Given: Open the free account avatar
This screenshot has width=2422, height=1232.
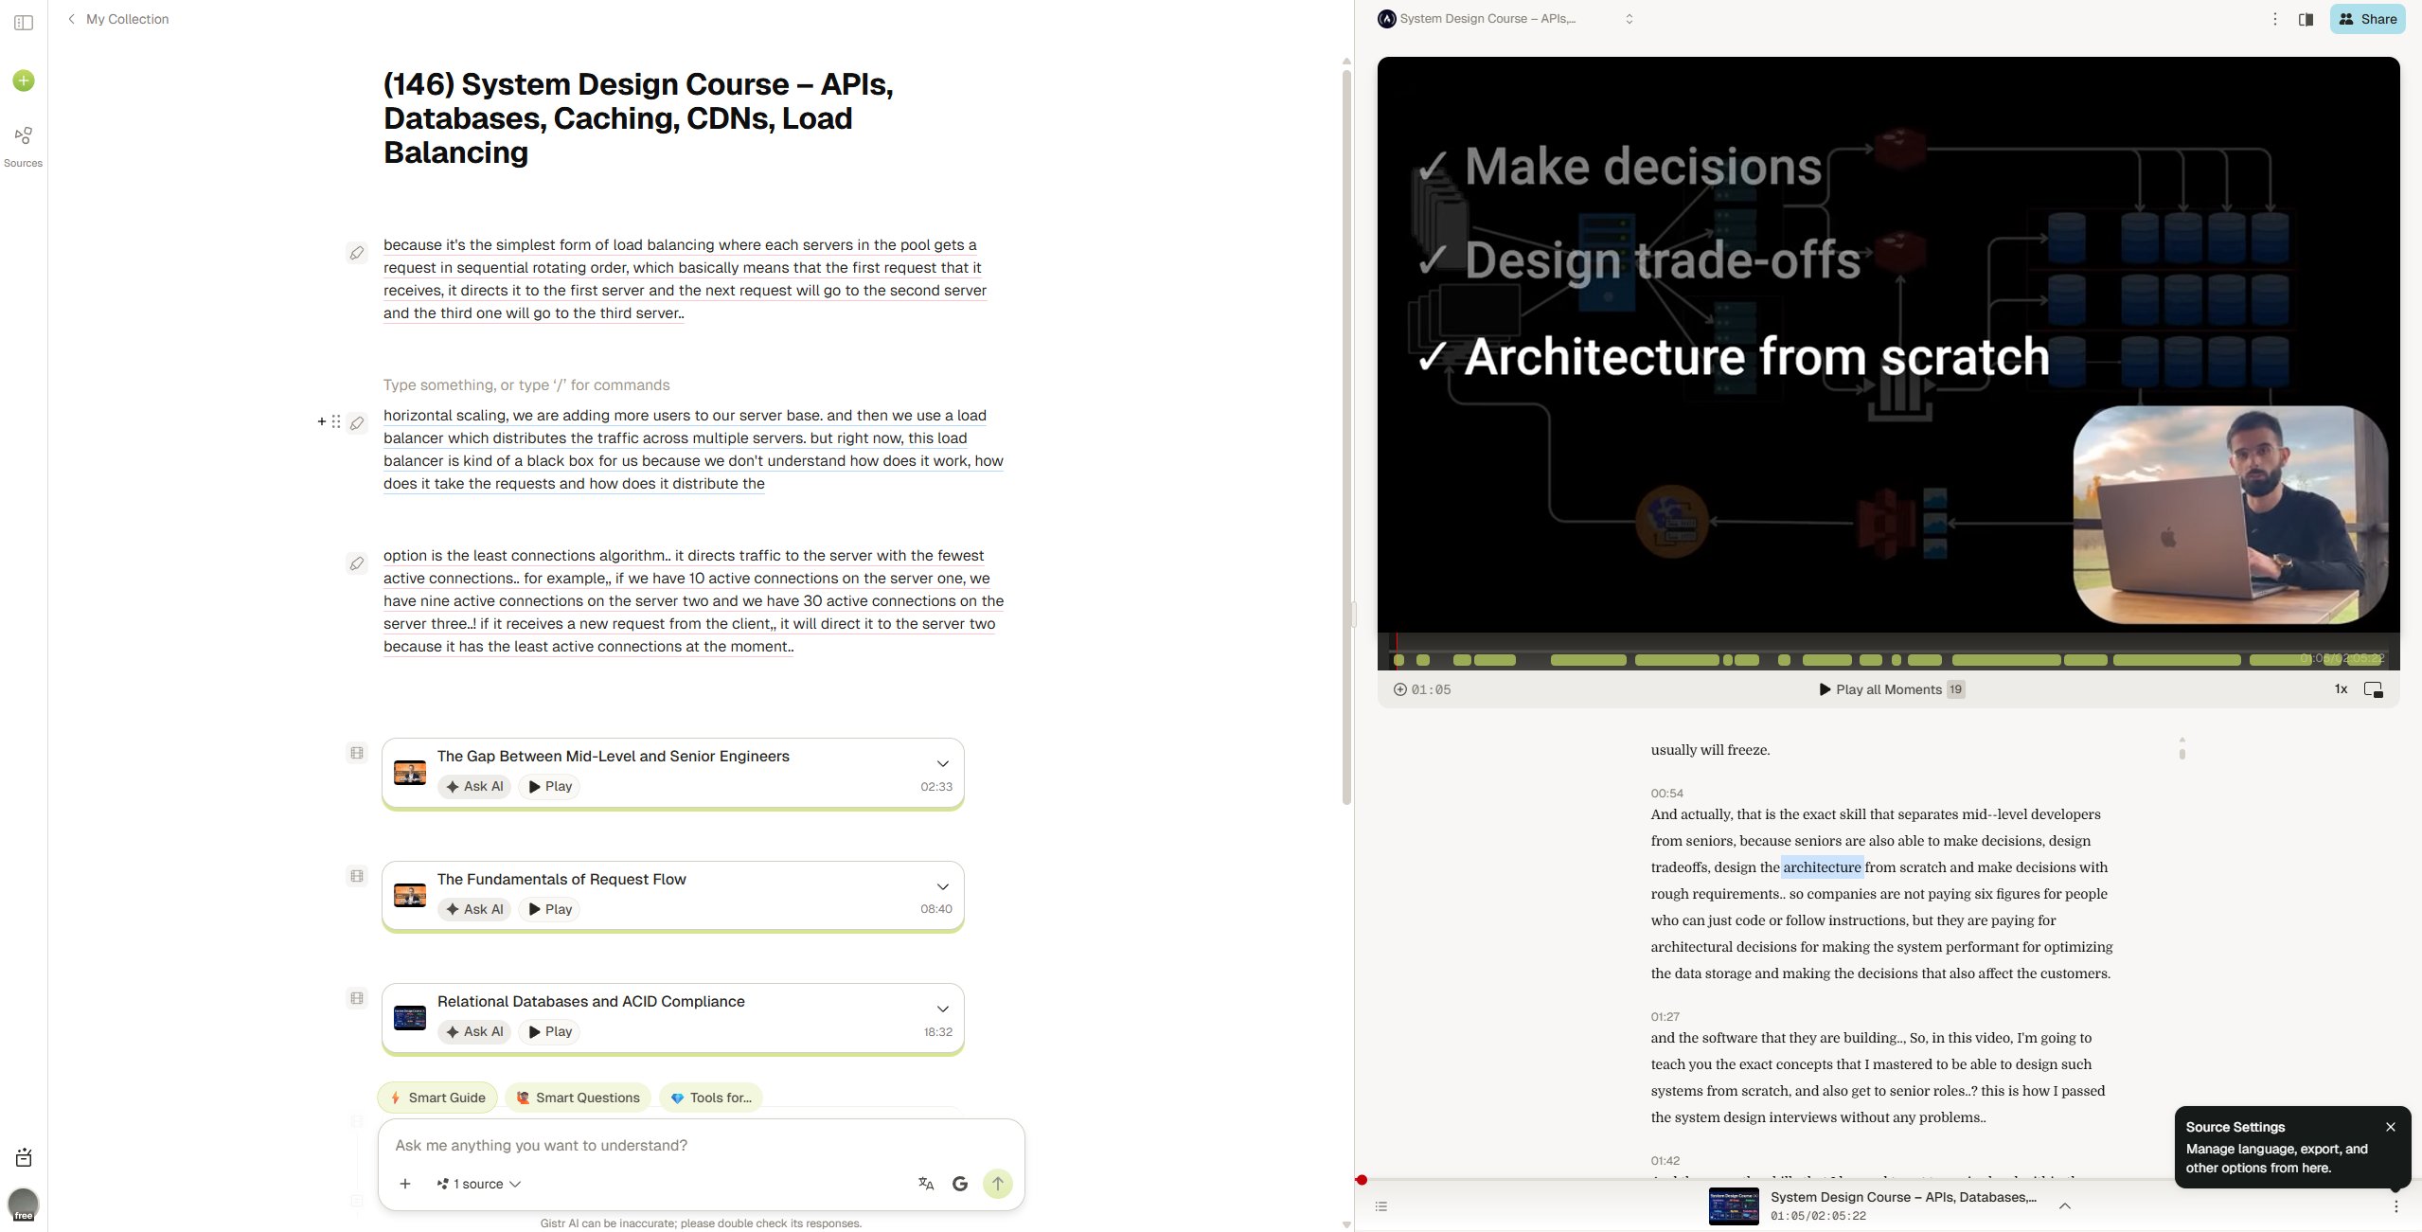Looking at the screenshot, I should tap(24, 1205).
